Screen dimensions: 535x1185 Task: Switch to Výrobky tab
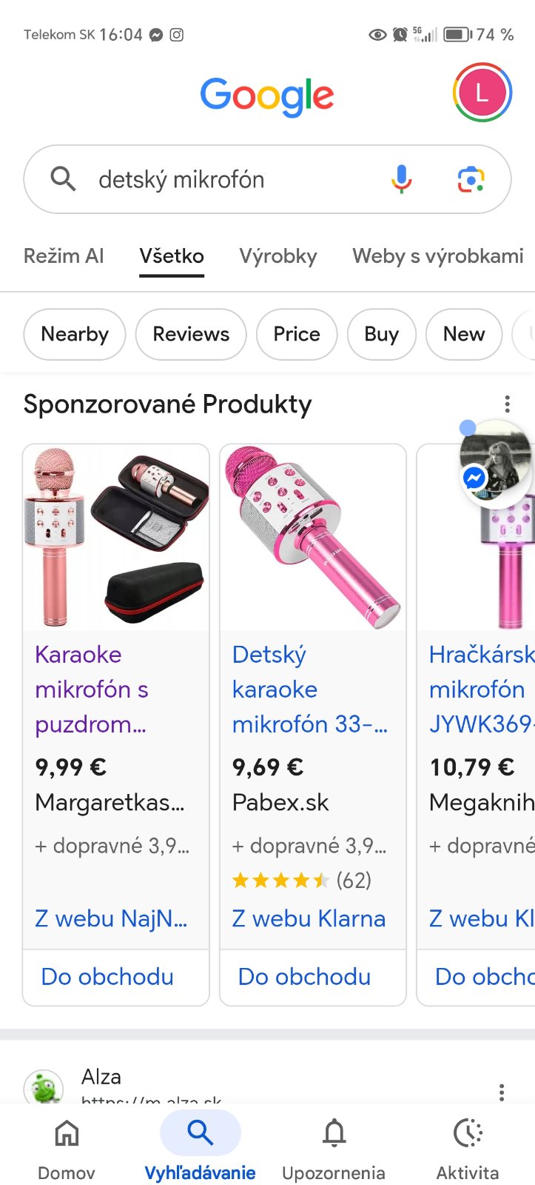point(278,256)
